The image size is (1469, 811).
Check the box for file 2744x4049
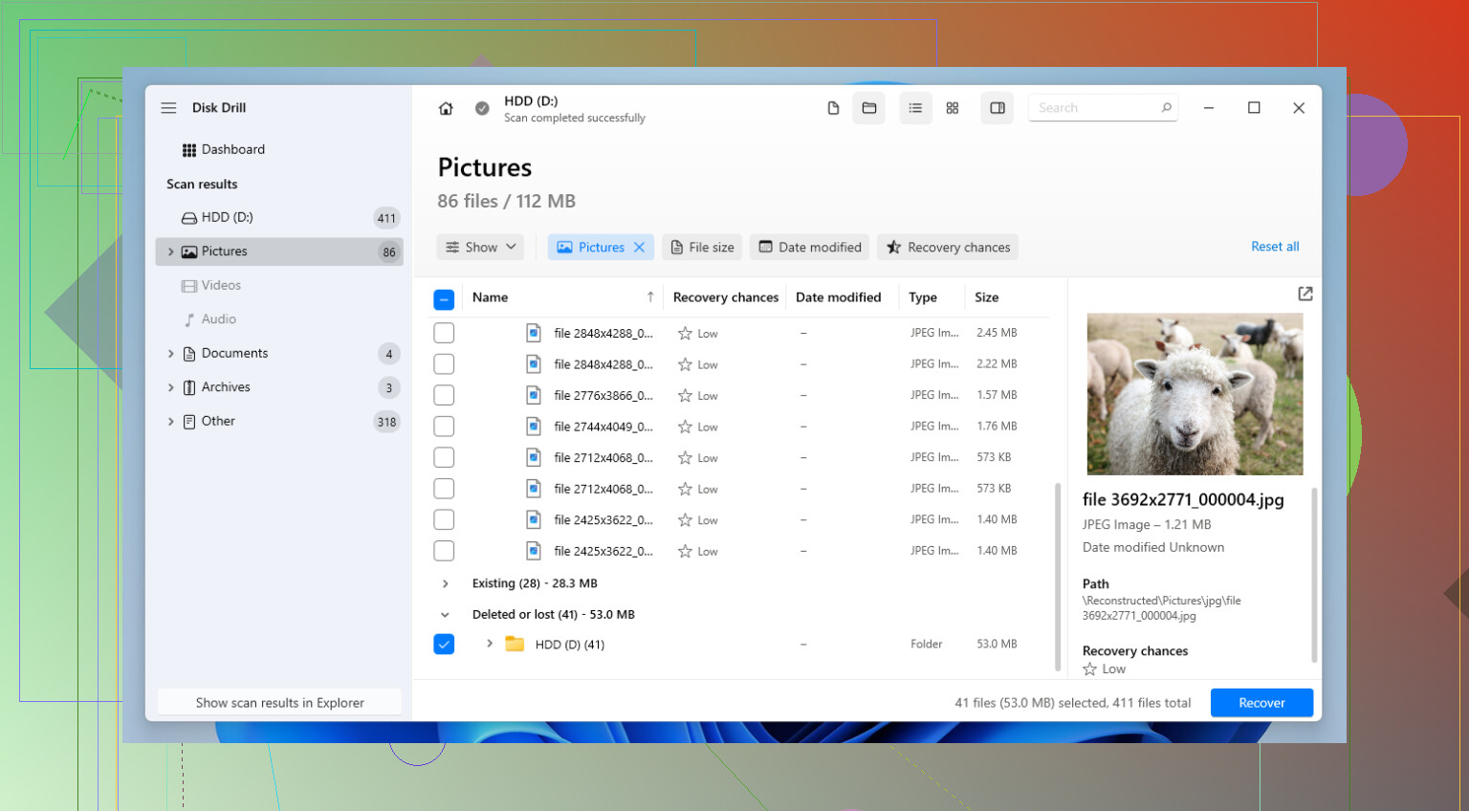coord(444,427)
